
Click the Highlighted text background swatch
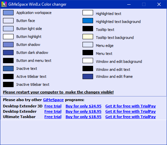(x=88, y=21)
